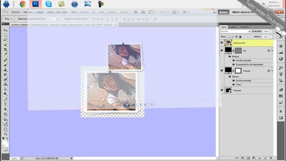This screenshot has width=286, height=161.
Task: Select the Shape tool
Action: tap(6, 114)
